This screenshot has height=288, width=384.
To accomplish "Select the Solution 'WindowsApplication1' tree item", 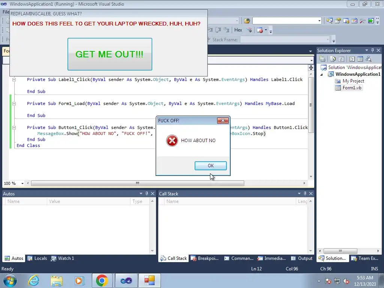I will point(351,67).
